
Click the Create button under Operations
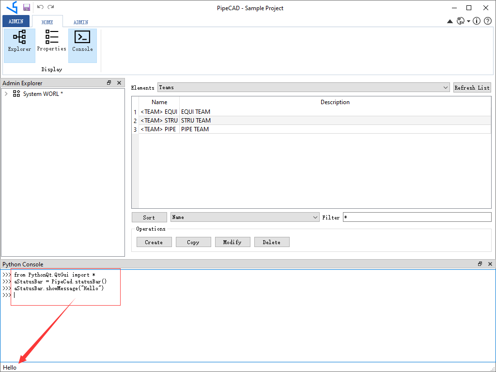pos(154,242)
